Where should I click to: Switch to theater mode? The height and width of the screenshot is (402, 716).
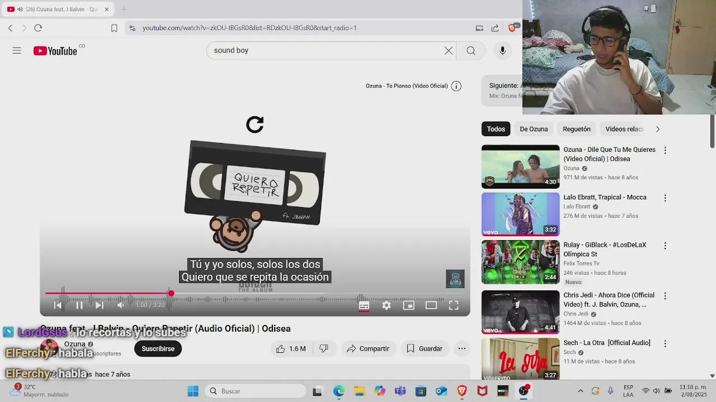point(431,305)
